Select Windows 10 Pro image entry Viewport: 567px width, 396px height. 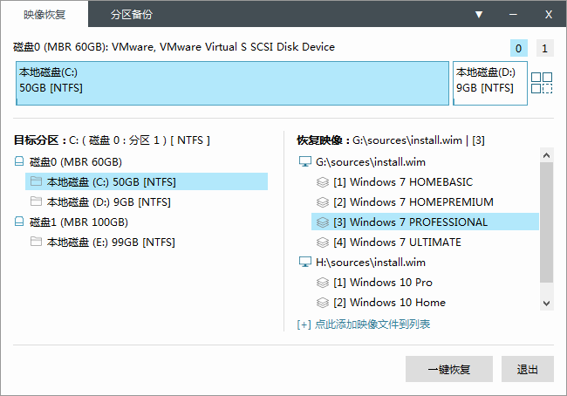[x=382, y=282]
